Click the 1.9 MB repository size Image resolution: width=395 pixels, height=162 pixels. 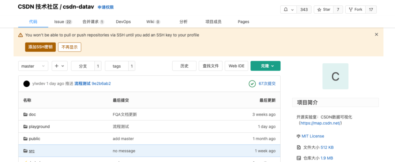(327, 158)
